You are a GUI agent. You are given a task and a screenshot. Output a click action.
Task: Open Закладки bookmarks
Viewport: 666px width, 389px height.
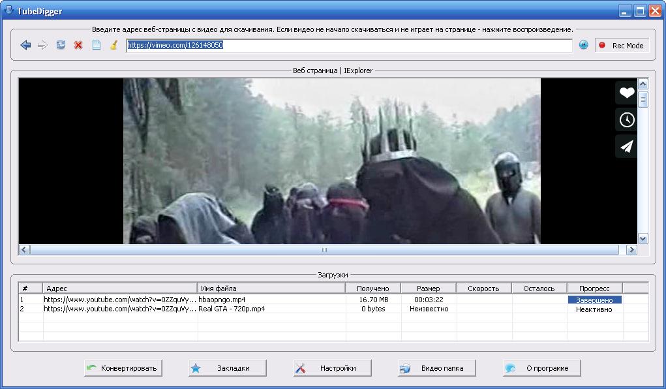pyautogui.click(x=228, y=368)
